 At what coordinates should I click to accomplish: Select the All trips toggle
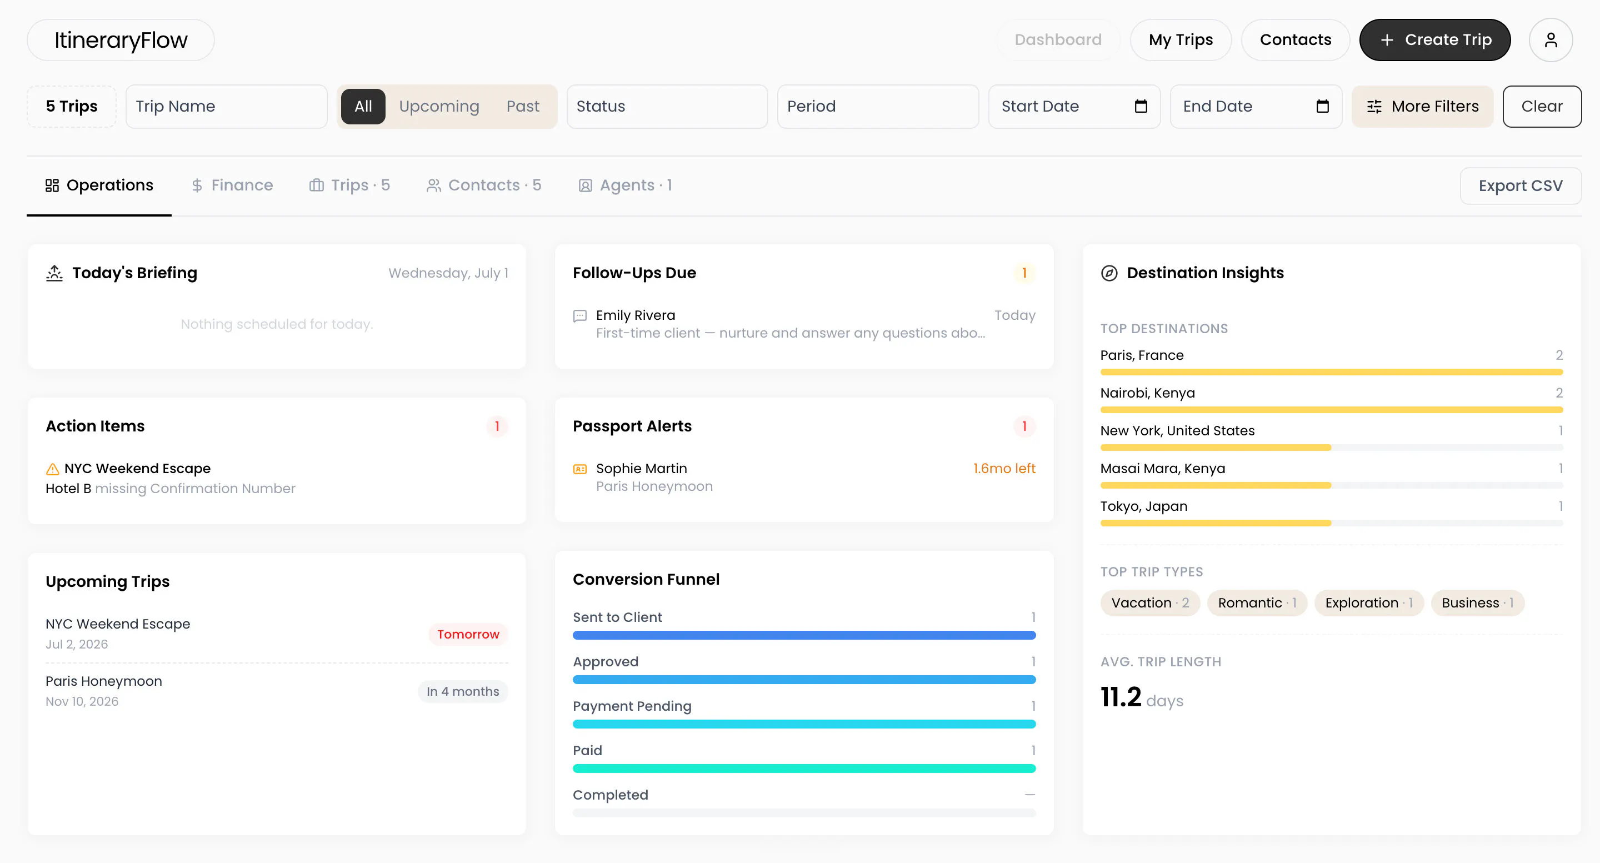(363, 107)
